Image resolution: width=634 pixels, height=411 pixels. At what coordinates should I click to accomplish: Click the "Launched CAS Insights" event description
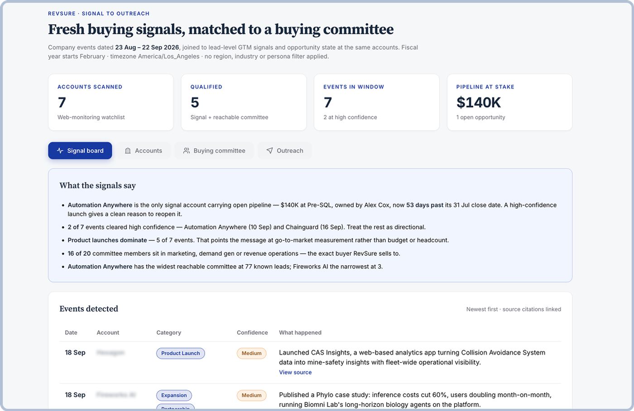click(412, 358)
